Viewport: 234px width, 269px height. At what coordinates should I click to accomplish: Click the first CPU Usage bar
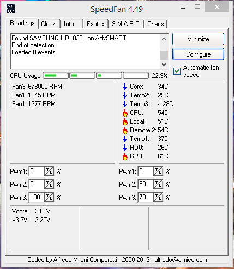pos(56,76)
